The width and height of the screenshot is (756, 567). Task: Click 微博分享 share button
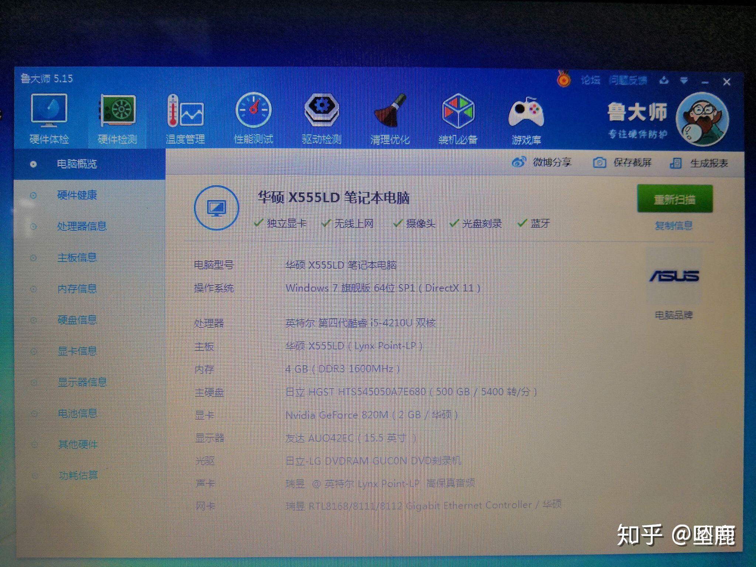[x=552, y=162]
